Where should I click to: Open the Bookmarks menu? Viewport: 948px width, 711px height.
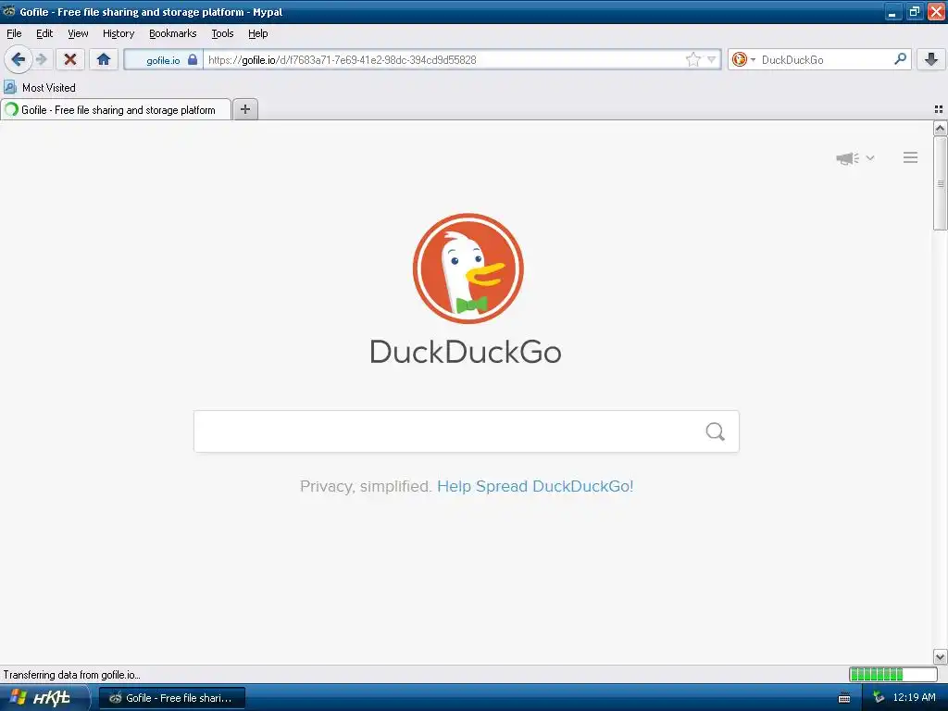173,33
